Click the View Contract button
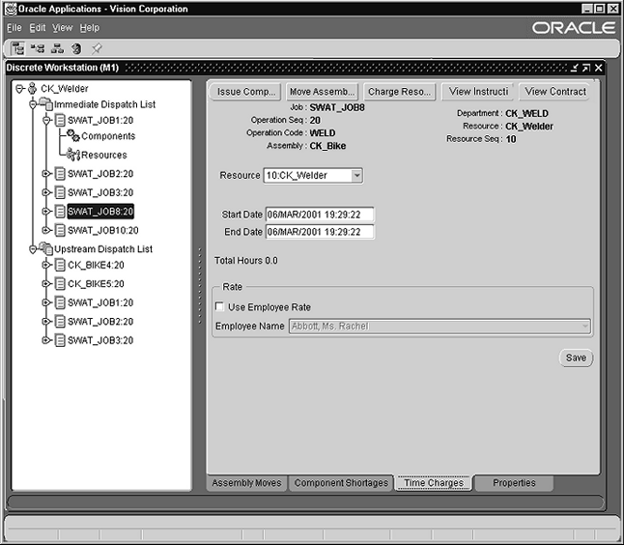The width and height of the screenshot is (624, 545). (555, 92)
